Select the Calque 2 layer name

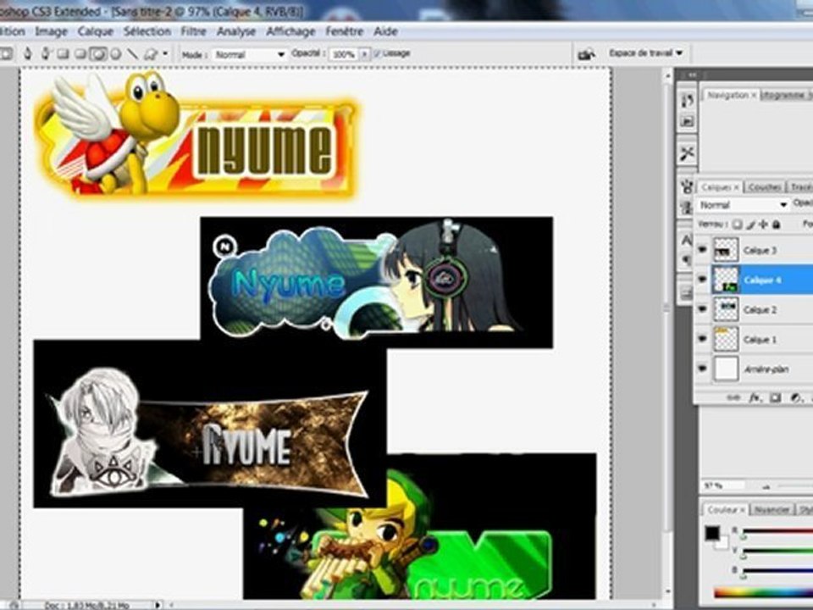(760, 310)
